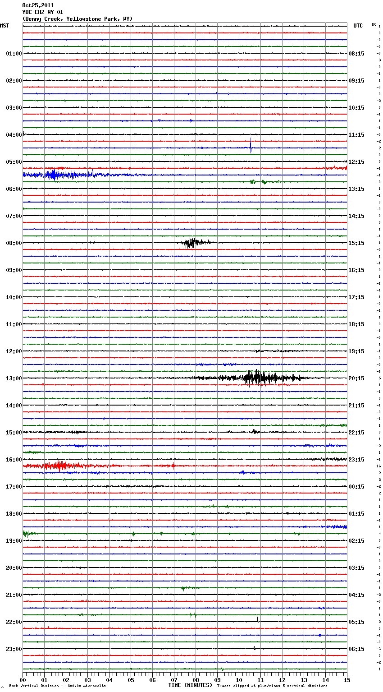Select the 08:00 MST time label

click(x=14, y=243)
